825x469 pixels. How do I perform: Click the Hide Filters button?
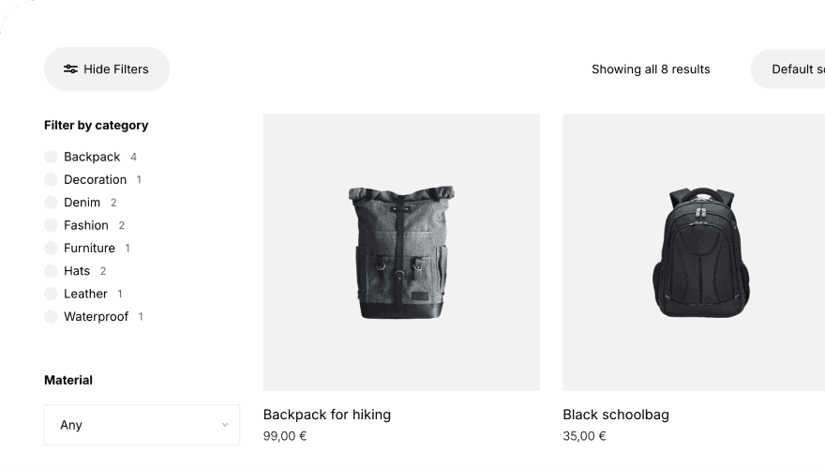point(107,69)
